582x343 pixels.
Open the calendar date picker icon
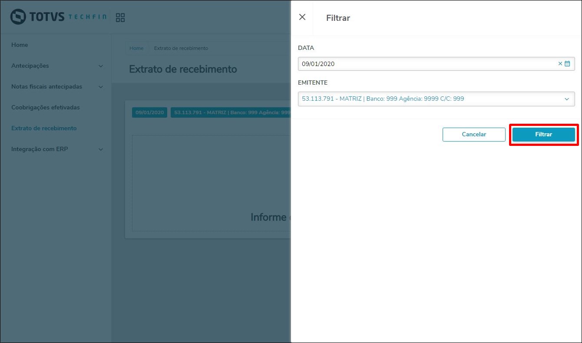click(x=567, y=64)
